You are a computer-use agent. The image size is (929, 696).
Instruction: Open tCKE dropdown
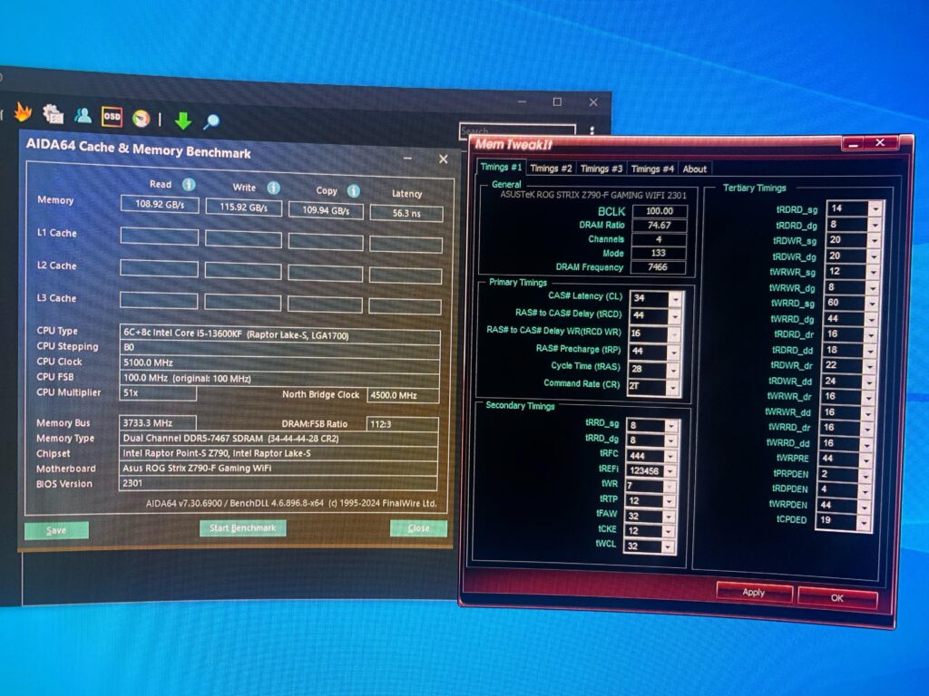(669, 531)
